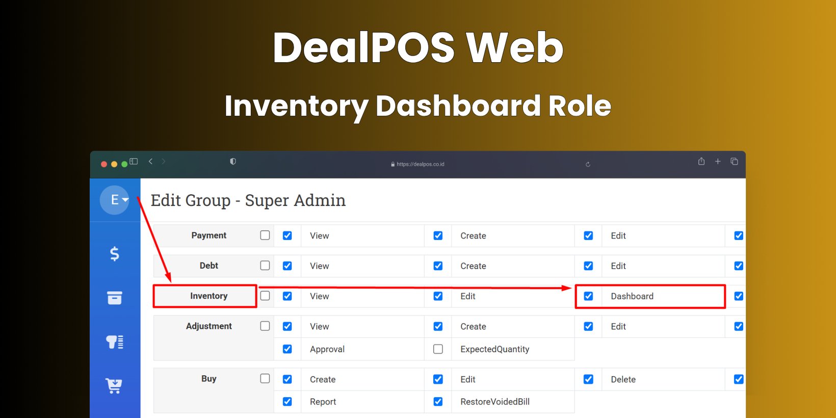Toggle the browser sidebar icon
This screenshot has width=836, height=418.
click(134, 162)
